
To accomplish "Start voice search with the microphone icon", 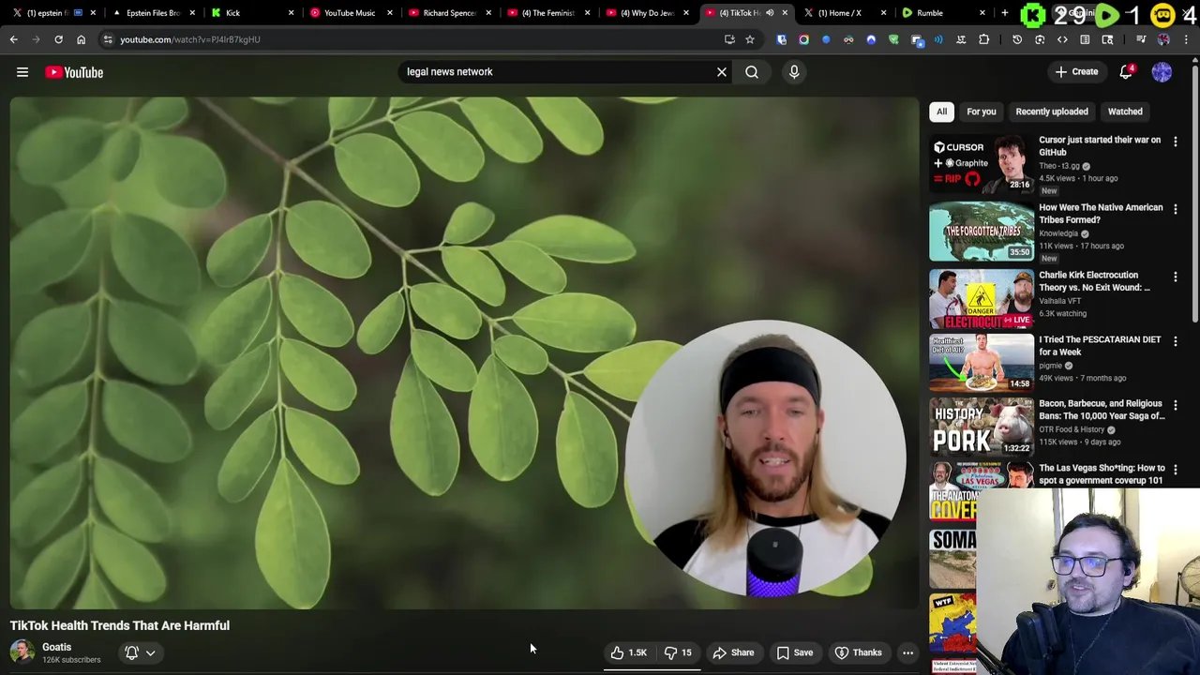I will [x=794, y=72].
